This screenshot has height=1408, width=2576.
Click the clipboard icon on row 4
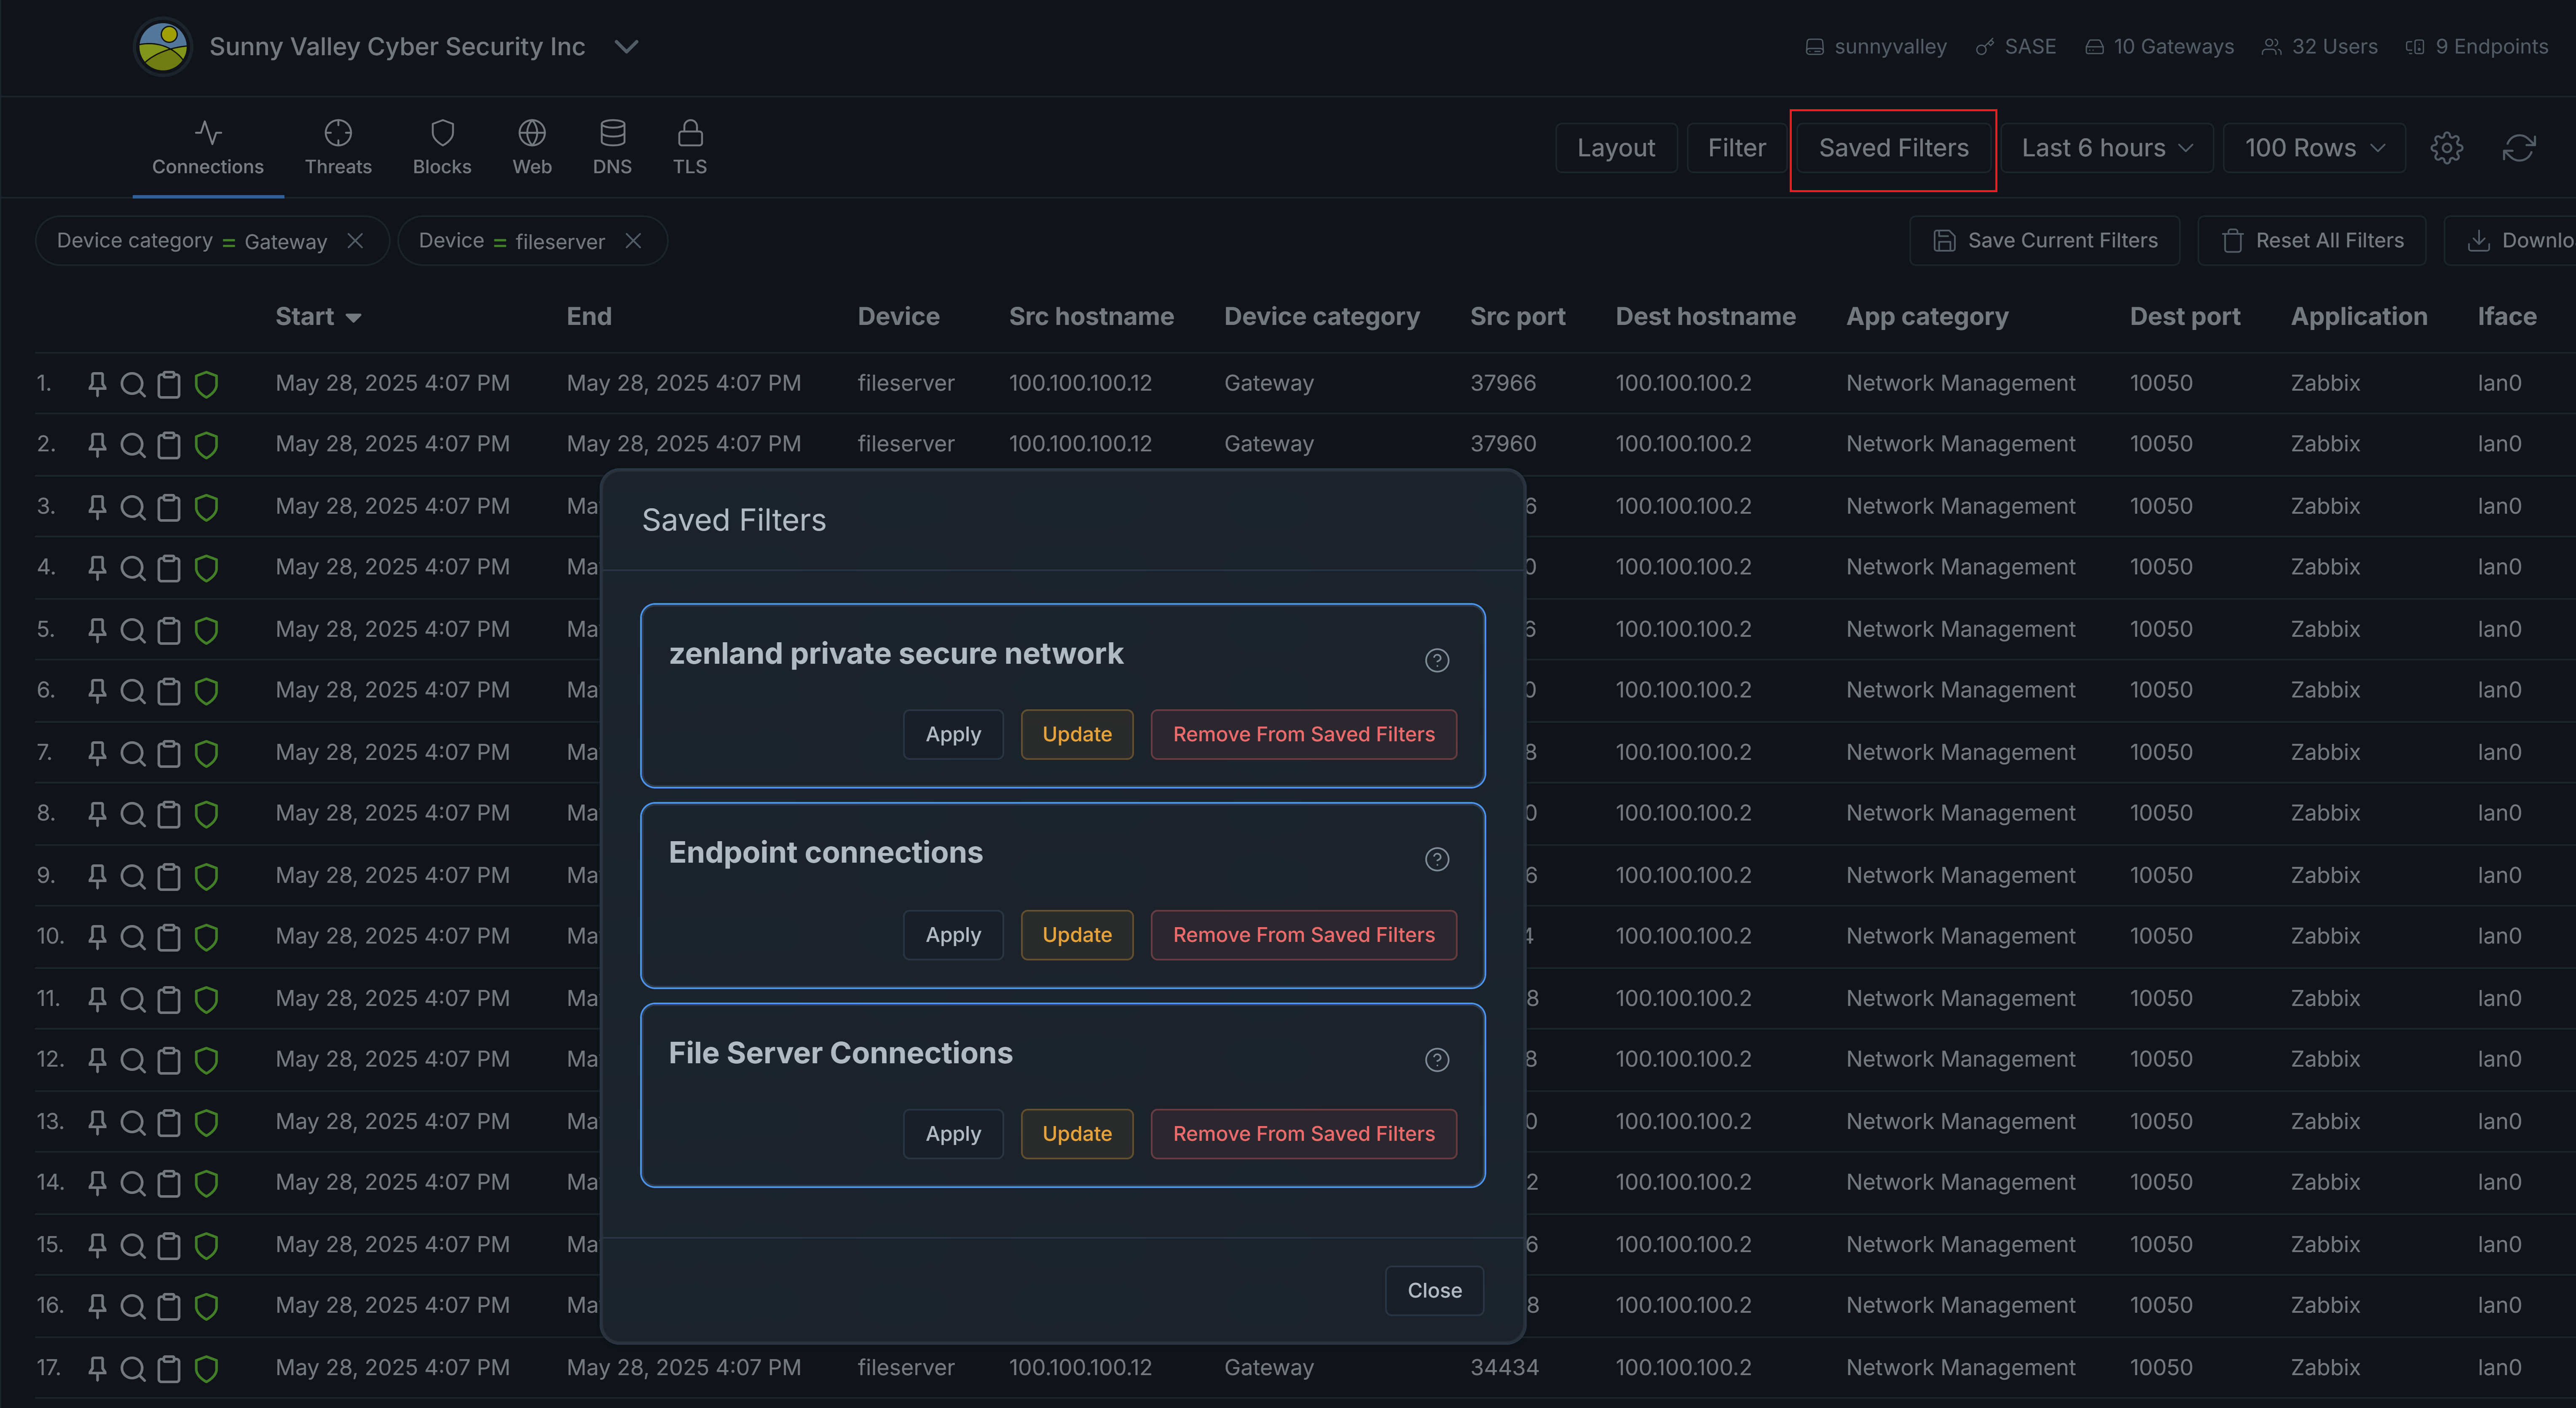[x=169, y=568]
